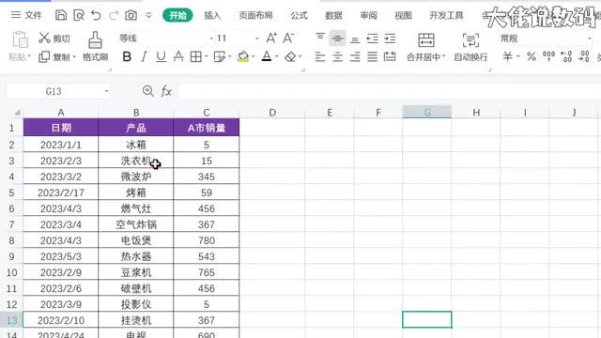Open the 数据 tab
The height and width of the screenshot is (338, 601).
(x=333, y=15)
